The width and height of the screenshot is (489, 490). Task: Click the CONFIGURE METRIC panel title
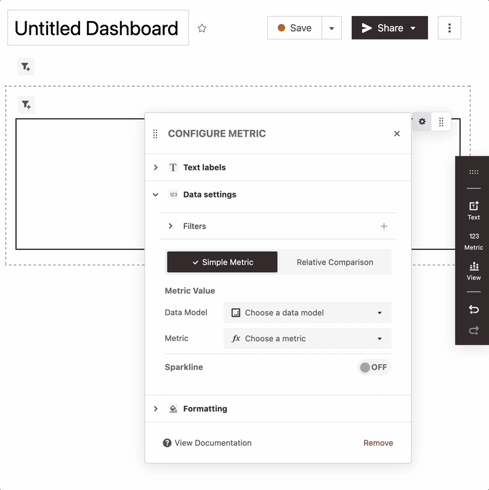pos(217,134)
